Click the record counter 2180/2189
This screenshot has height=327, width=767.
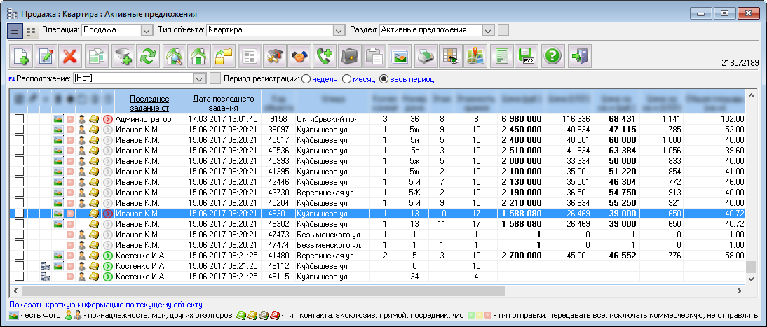740,62
